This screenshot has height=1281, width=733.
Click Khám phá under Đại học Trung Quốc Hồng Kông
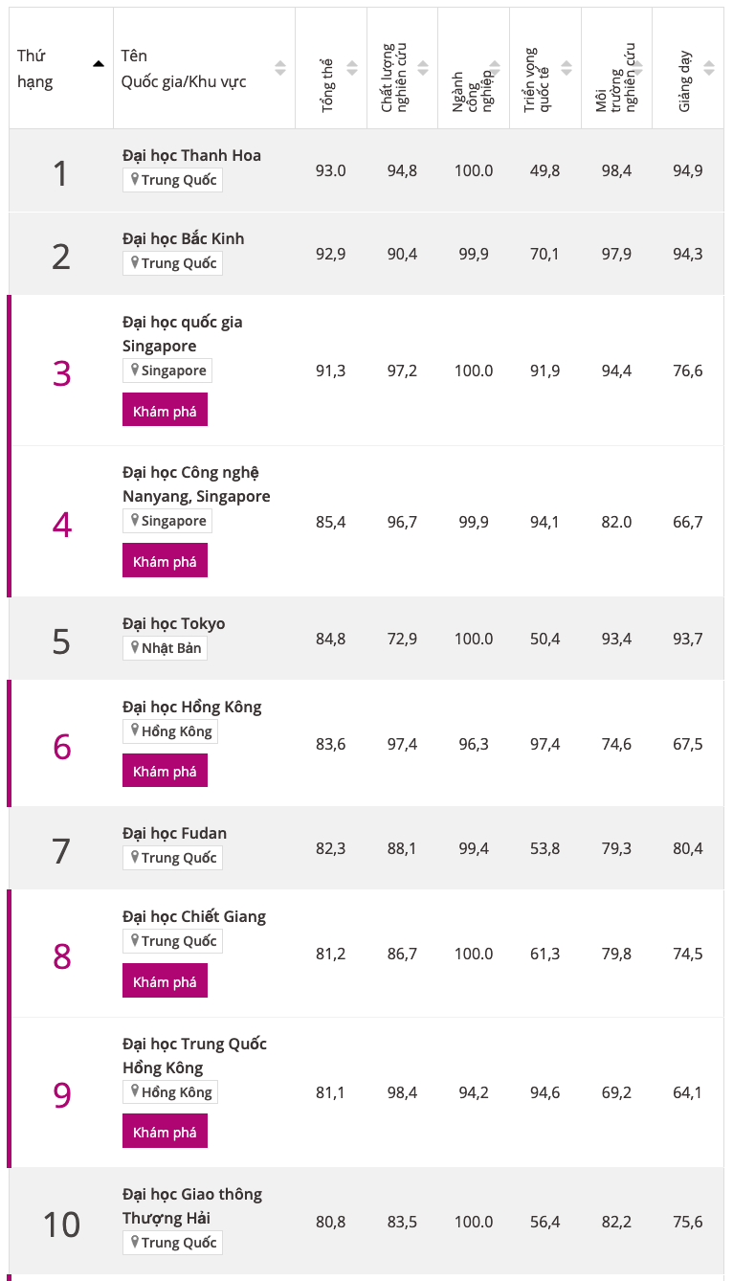(x=165, y=1132)
